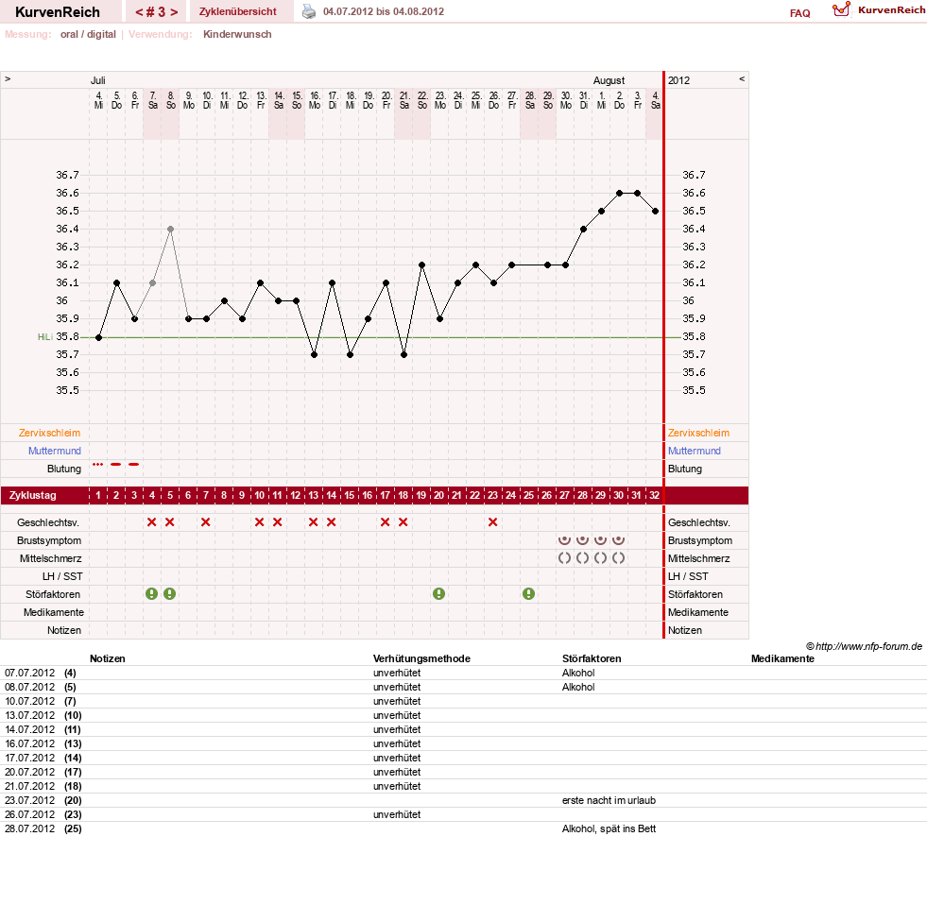Click 'Alkohol' in the 08.07.2012 row
Image resolution: width=927 pixels, height=922 pixels.
point(578,687)
